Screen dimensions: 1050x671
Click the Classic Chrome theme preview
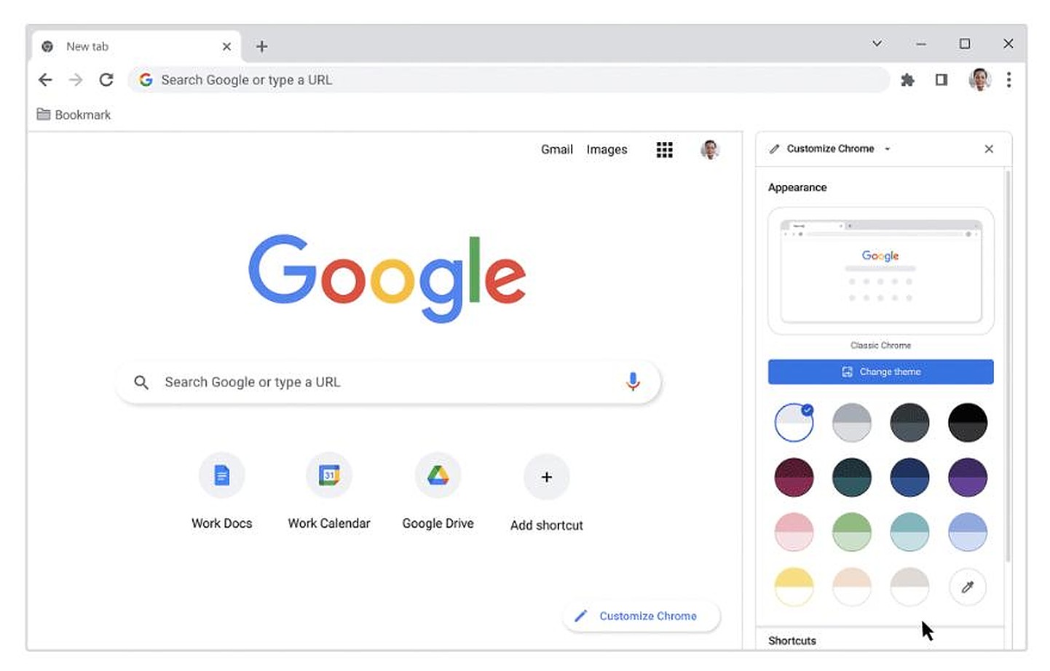tap(881, 271)
